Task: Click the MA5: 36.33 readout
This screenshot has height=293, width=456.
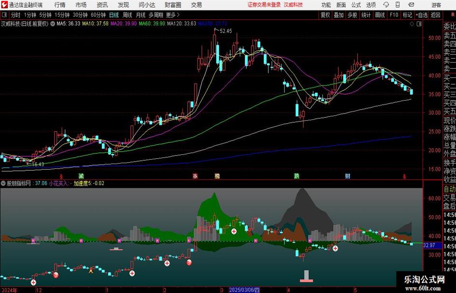Action: (x=69, y=24)
